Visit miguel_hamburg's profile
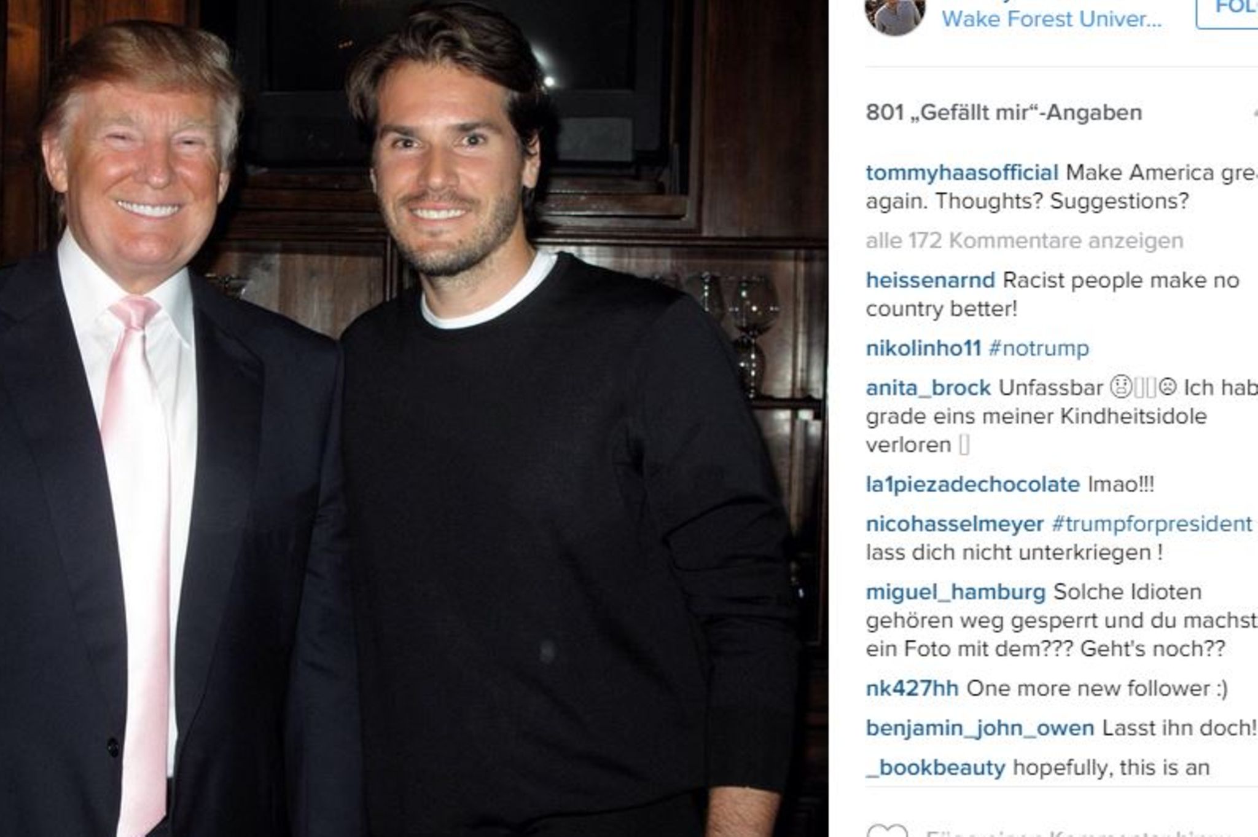1258x837 pixels. coord(955,592)
